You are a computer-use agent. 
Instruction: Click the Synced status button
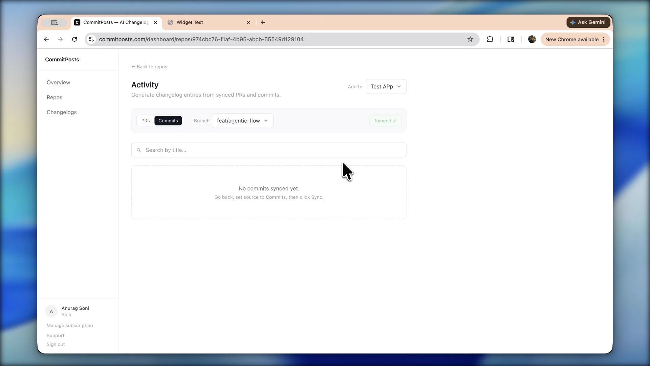coord(385,121)
